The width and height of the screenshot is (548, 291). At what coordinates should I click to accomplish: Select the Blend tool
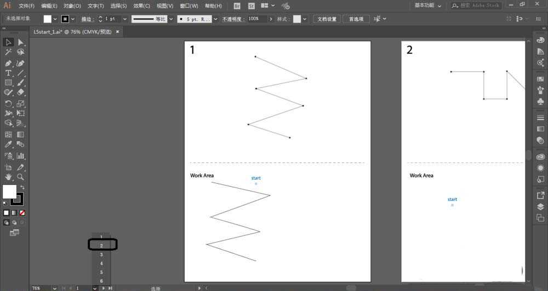point(21,144)
